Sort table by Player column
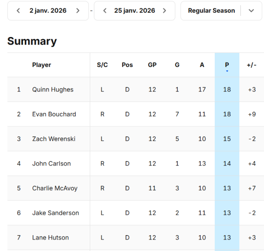Image resolution: width=264 pixels, height=251 pixels. (42, 65)
